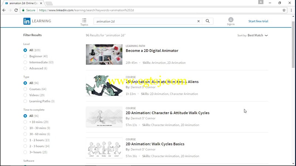Filter by 3+ hours duration
The image size is (296, 166).
point(25,152)
